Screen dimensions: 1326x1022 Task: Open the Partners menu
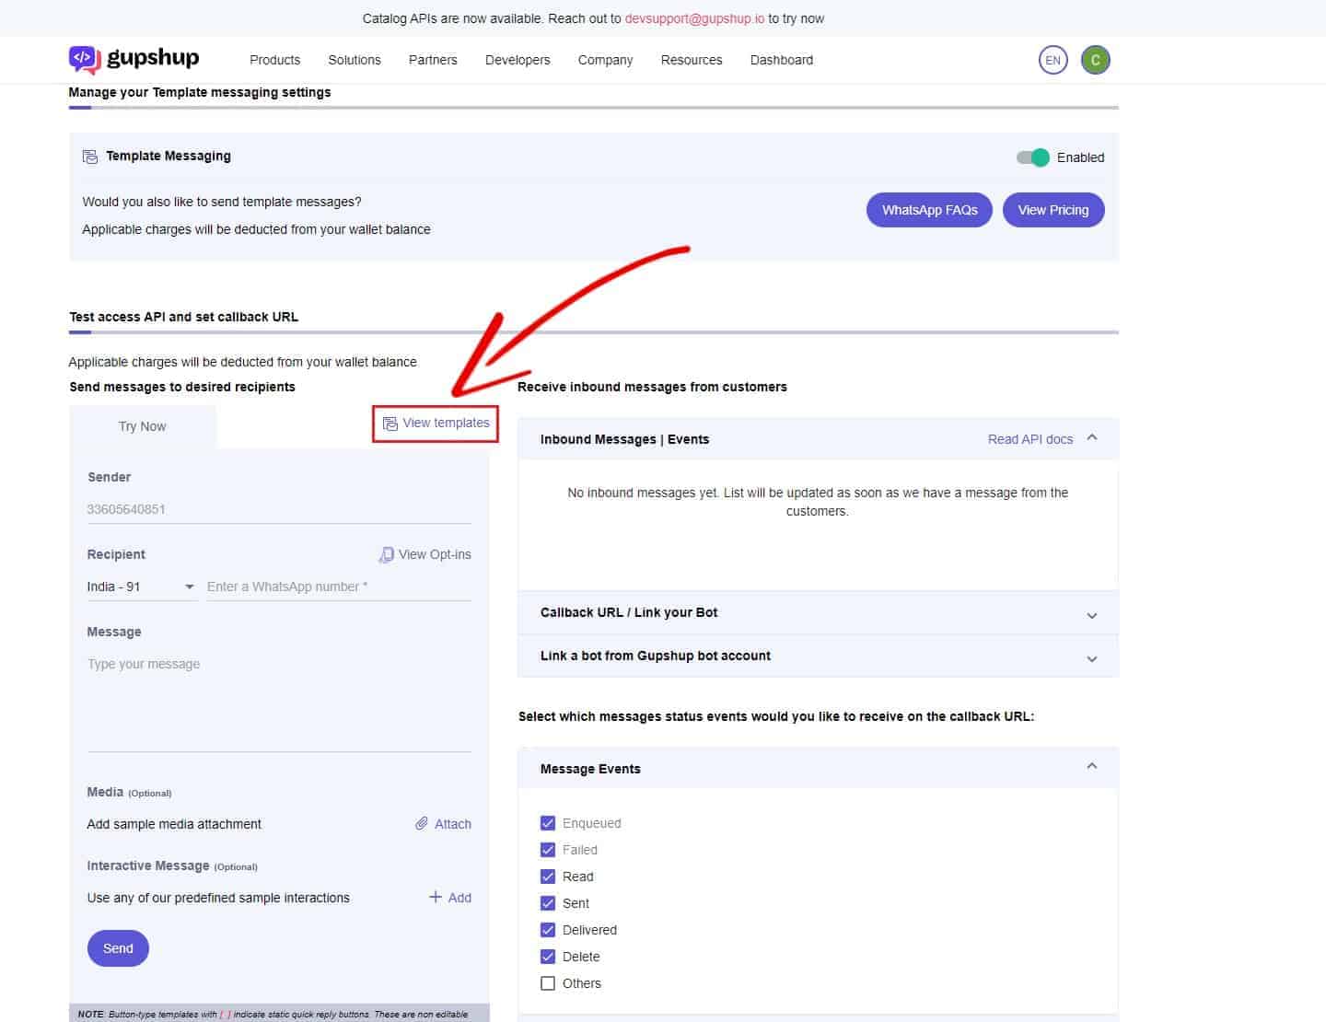pos(433,60)
